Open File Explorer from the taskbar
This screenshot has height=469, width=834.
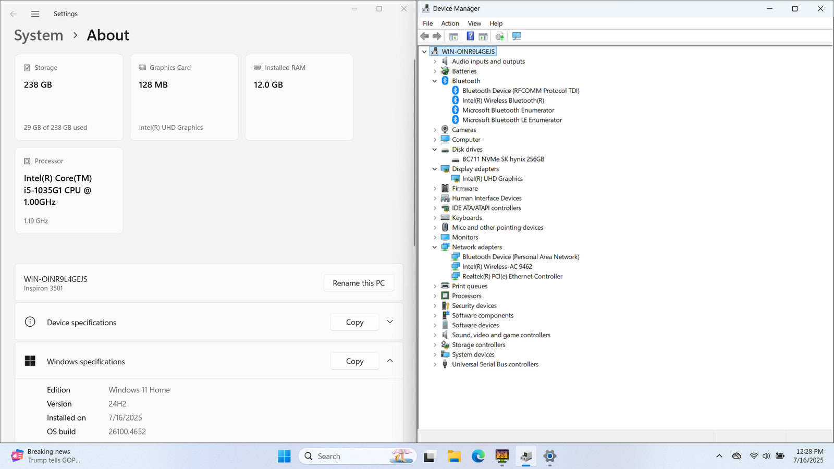pos(454,456)
